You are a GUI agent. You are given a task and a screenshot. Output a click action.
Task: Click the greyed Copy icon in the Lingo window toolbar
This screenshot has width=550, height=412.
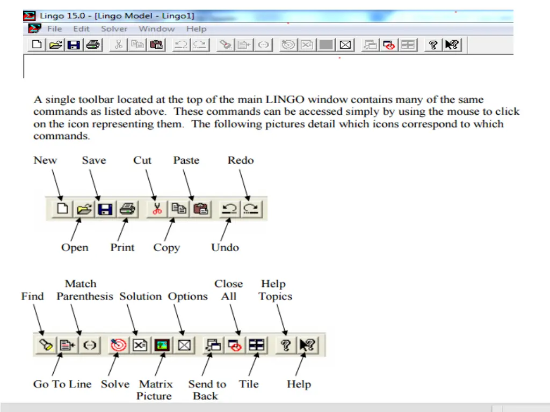(137, 45)
